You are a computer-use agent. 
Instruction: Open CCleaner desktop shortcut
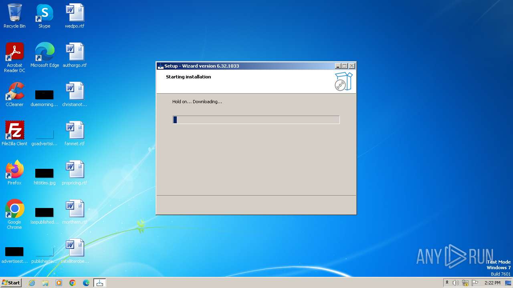(14, 94)
